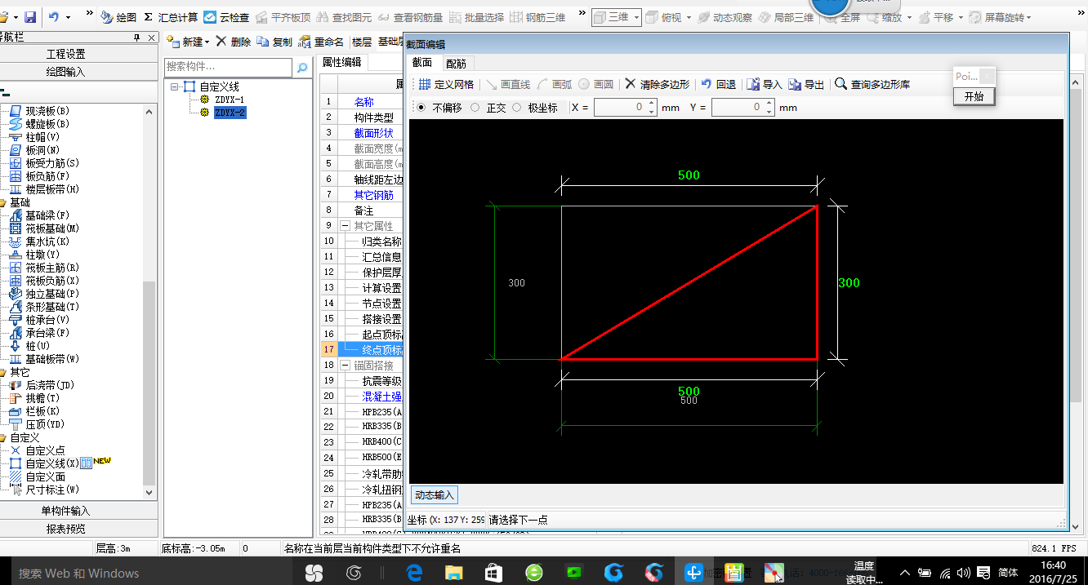The width and height of the screenshot is (1088, 585).
Task: Collapse row 9 其它属性 group
Action: [x=346, y=226]
